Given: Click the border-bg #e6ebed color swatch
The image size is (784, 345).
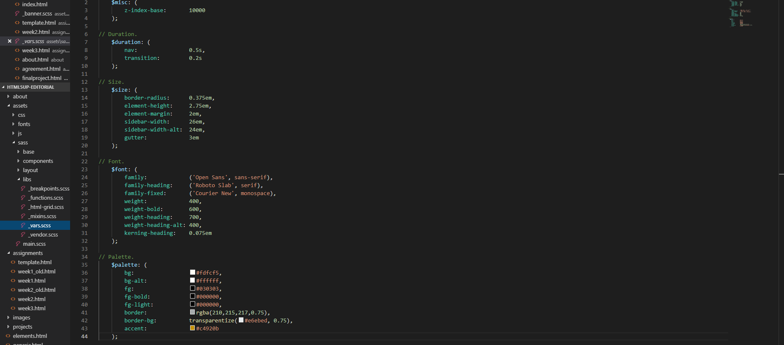Looking at the screenshot, I should pos(241,320).
